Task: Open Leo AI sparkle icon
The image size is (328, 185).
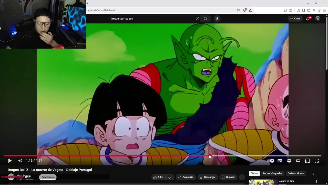Action: pyautogui.click(x=314, y=10)
